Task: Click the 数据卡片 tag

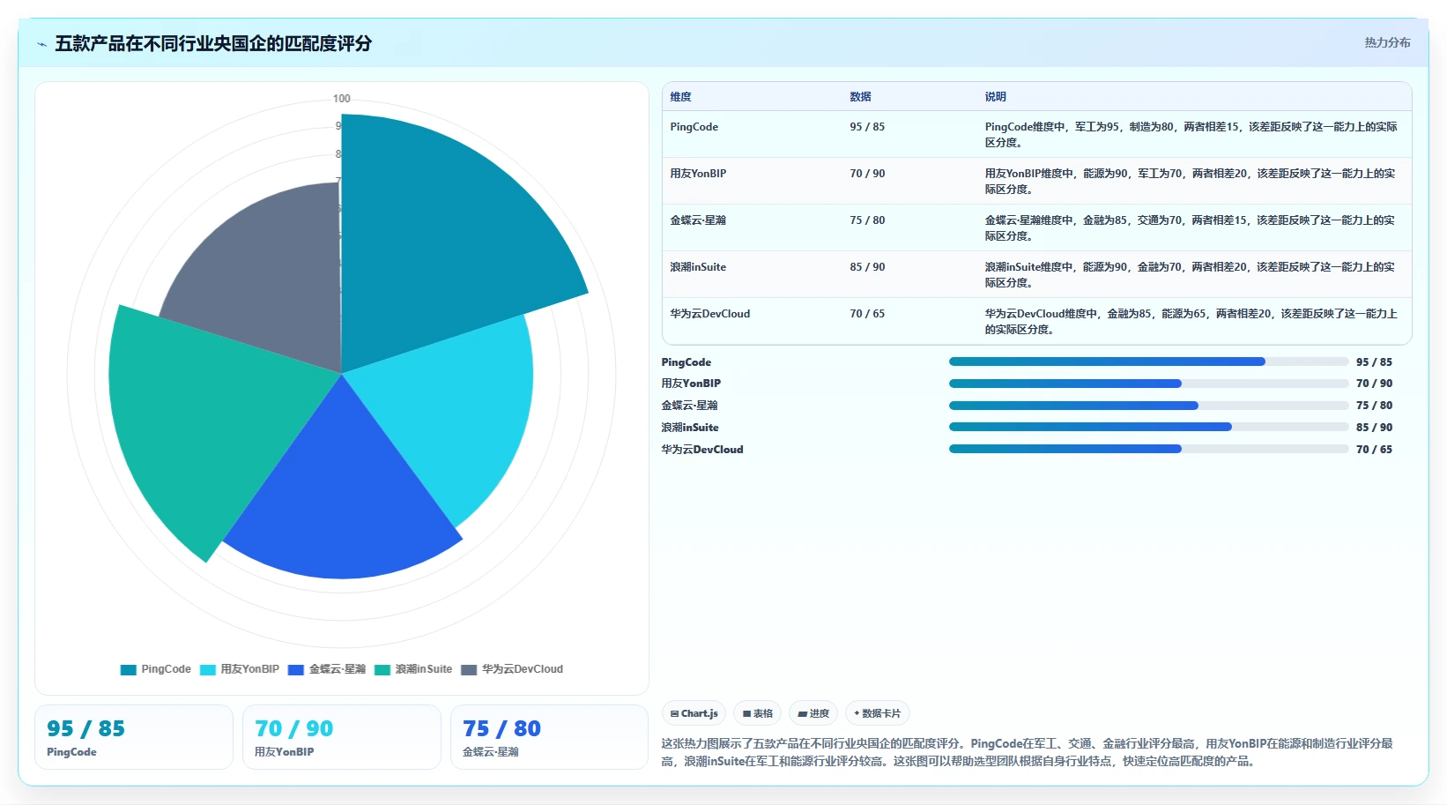Action: pyautogui.click(x=877, y=713)
